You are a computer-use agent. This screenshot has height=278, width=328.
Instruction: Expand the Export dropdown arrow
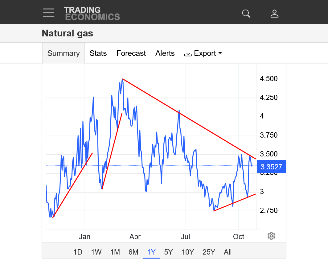220,53
